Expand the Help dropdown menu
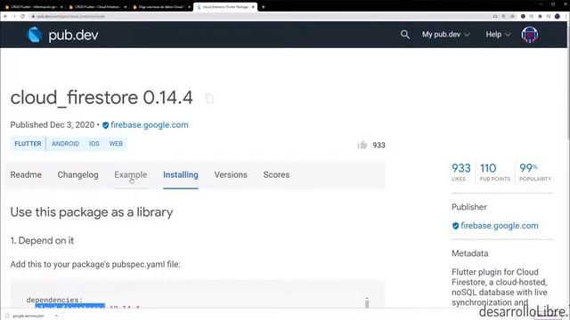570x320 pixels. click(498, 35)
